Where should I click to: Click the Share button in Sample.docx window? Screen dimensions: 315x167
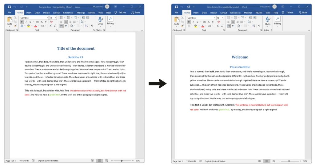click(135, 13)
